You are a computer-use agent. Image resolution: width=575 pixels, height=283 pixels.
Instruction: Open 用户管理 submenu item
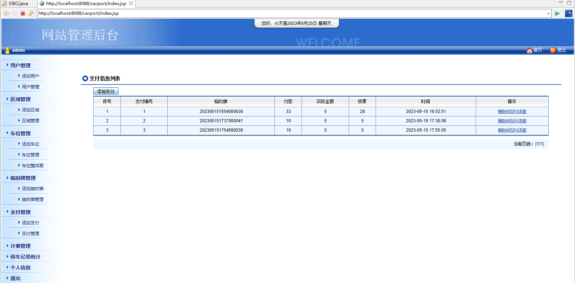(30, 87)
